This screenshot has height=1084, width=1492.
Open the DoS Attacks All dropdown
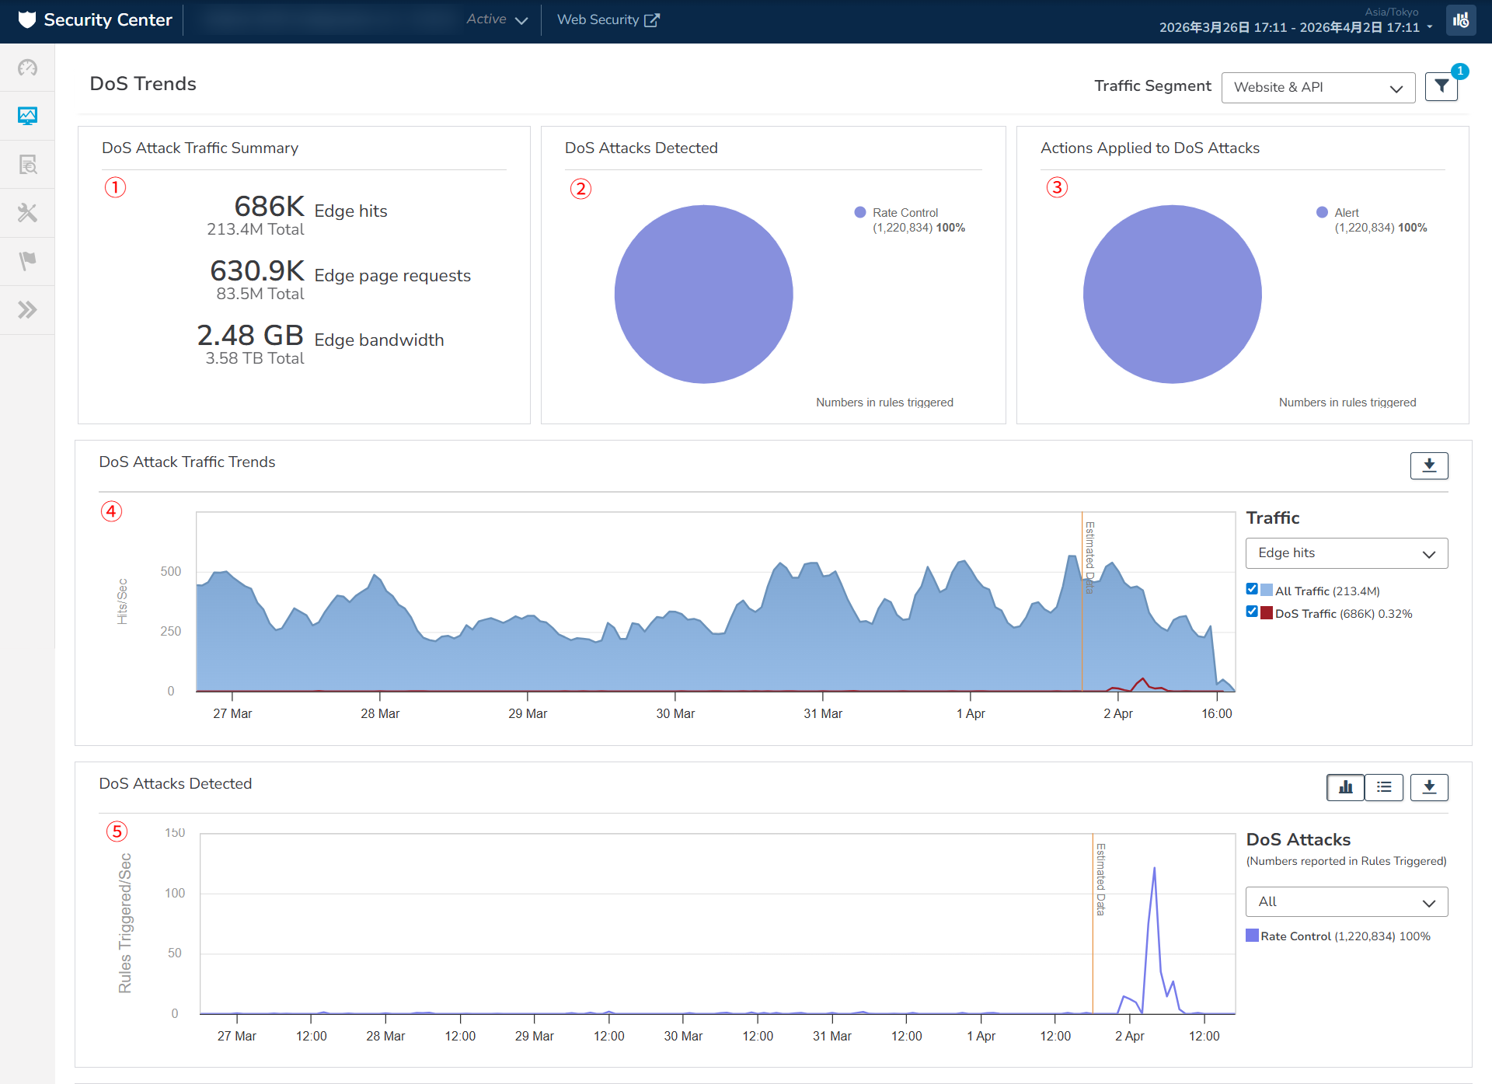pos(1346,901)
